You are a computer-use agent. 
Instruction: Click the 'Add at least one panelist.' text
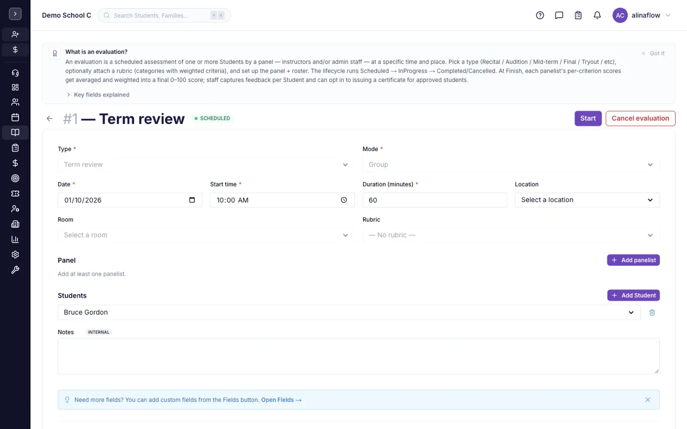(92, 274)
